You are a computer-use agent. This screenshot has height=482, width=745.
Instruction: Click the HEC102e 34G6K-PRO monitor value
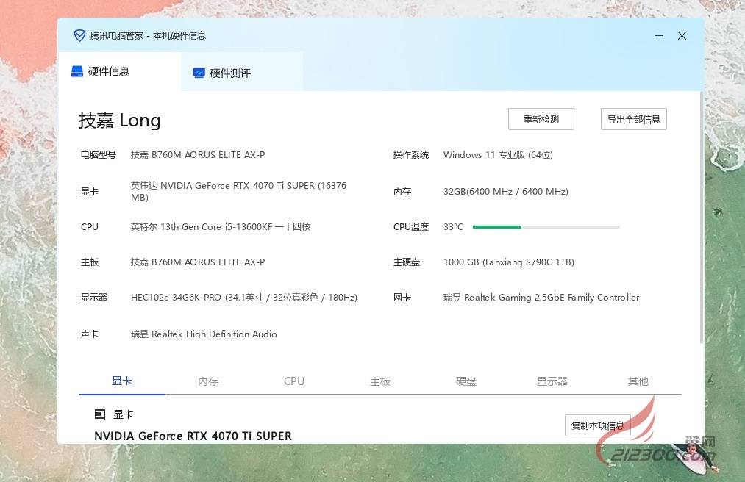click(243, 298)
